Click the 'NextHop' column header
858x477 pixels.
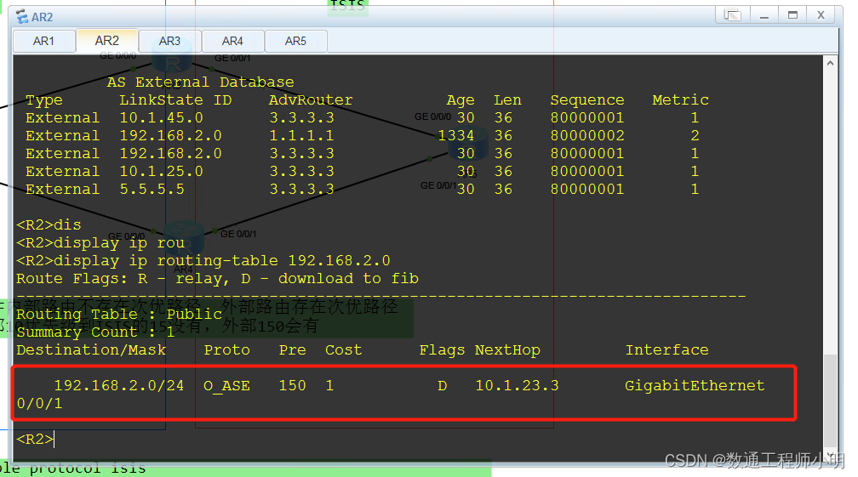tap(507, 350)
